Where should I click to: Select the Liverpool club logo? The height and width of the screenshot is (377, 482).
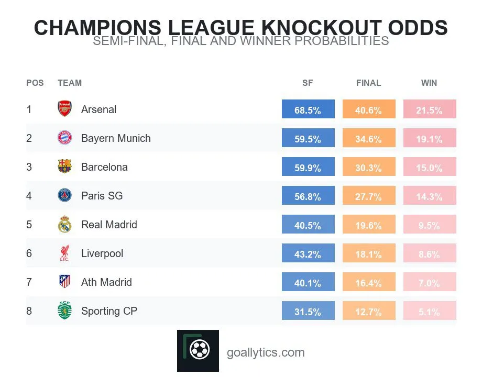point(64,253)
